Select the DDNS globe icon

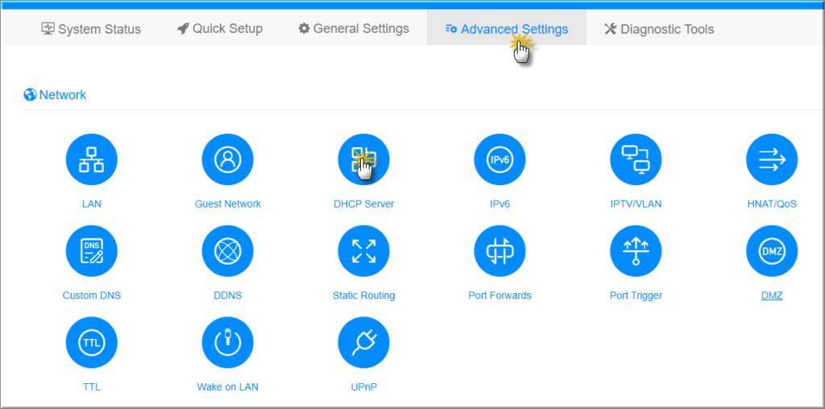click(x=227, y=251)
